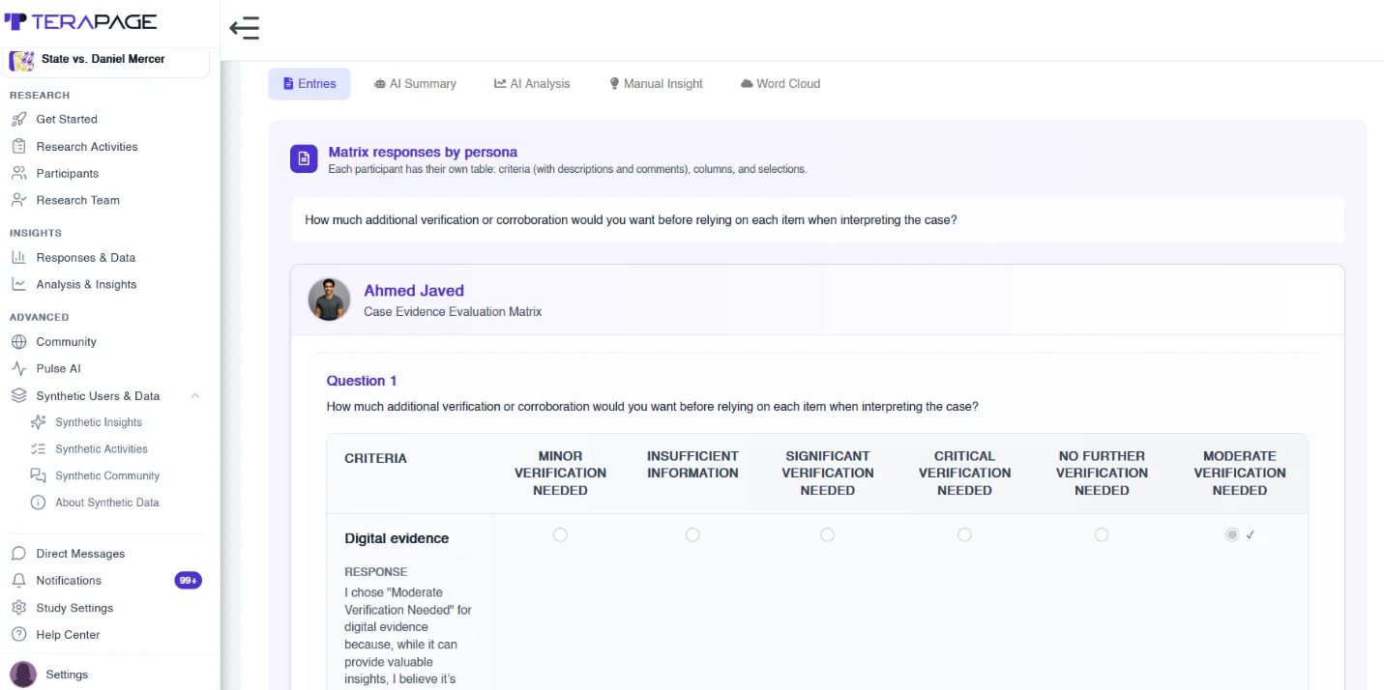
Task: Click the Study Settings gear icon
Action: point(18,608)
